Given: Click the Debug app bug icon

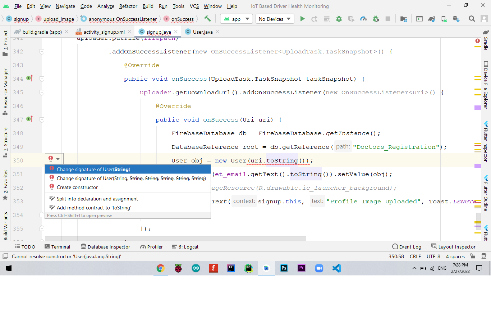Looking at the screenshot, I should click(339, 19).
